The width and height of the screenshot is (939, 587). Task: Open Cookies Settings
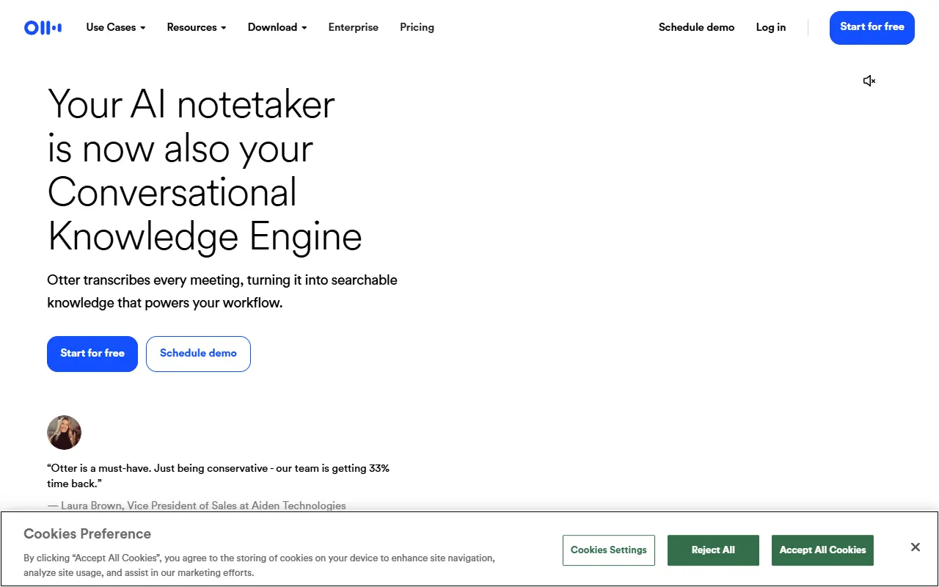click(x=609, y=550)
